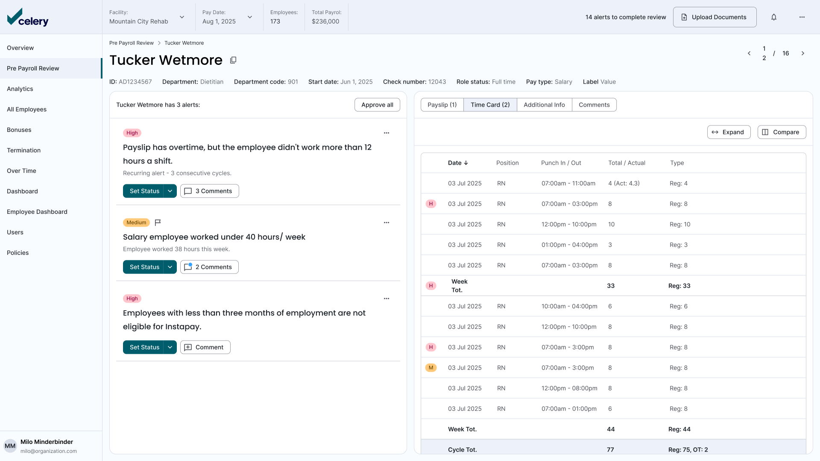This screenshot has height=461, width=820.
Task: Open options menu for overtime alert
Action: tap(386, 133)
